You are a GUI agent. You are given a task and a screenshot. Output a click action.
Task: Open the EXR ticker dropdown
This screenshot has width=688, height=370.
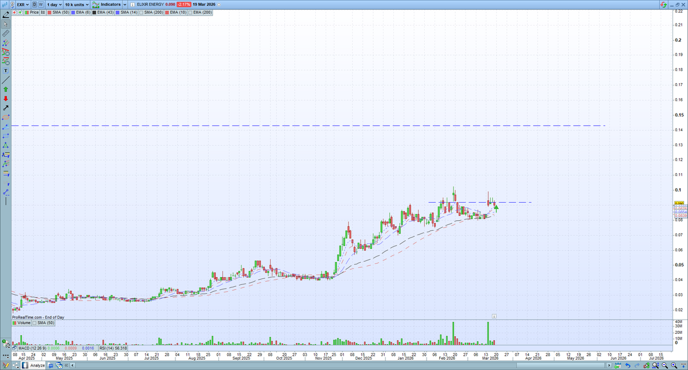[x=22, y=5]
